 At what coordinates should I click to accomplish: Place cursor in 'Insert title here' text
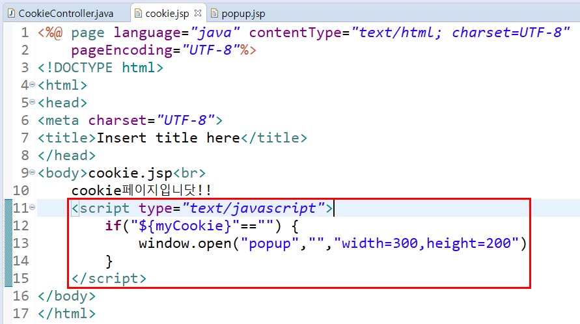(x=169, y=138)
